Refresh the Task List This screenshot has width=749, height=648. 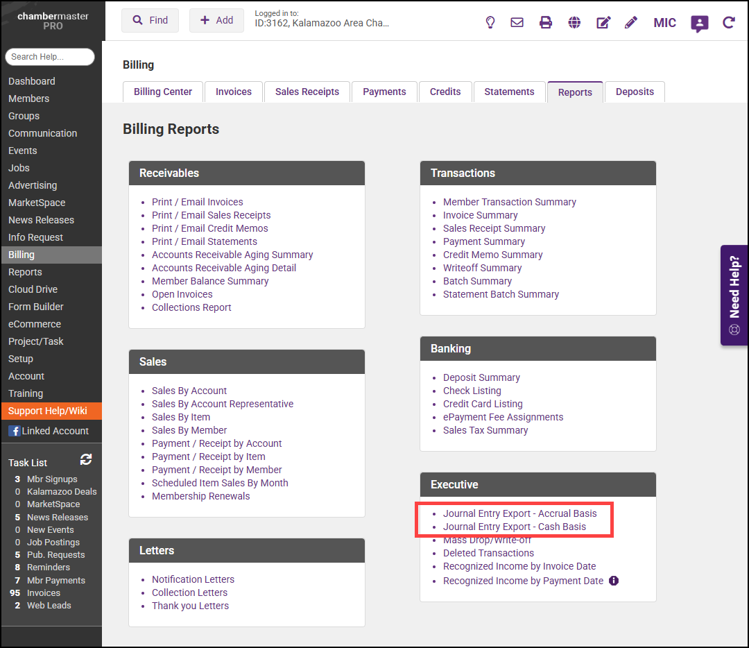(x=86, y=459)
